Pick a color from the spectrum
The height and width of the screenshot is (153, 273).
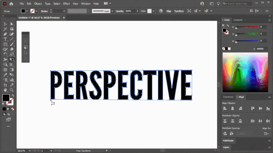point(245,72)
